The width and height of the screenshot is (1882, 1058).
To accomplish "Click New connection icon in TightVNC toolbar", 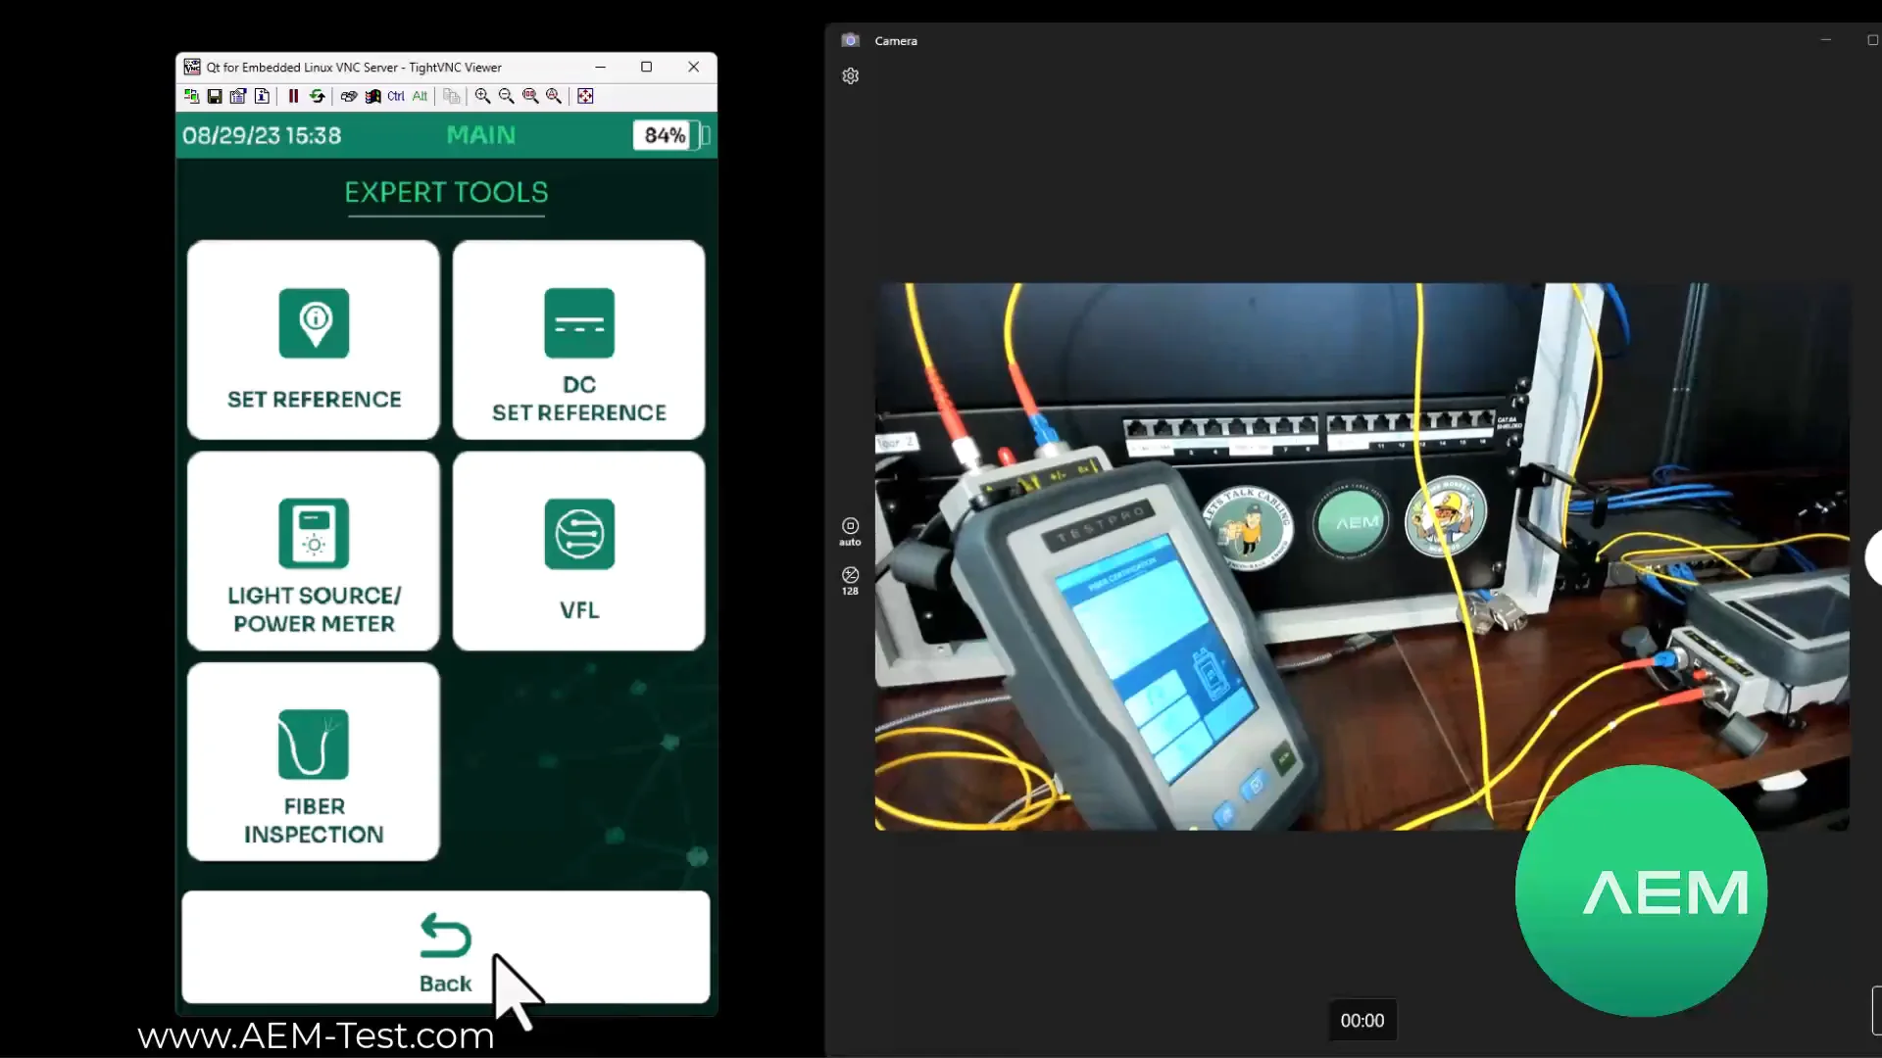I will point(191,96).
